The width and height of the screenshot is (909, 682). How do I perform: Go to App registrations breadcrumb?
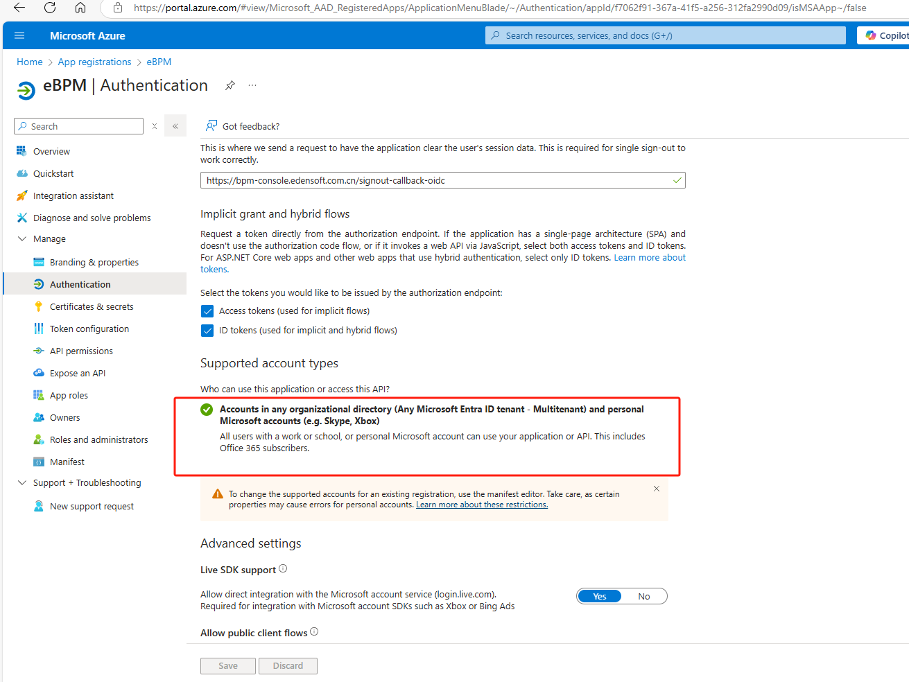tap(94, 62)
